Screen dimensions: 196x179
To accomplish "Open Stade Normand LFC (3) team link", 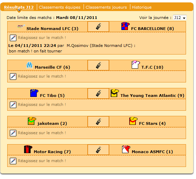I will click(x=52, y=29).
